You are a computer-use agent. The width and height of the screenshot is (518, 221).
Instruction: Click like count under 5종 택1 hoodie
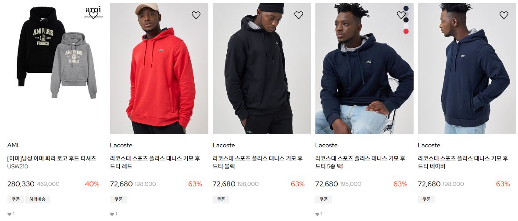(319, 214)
